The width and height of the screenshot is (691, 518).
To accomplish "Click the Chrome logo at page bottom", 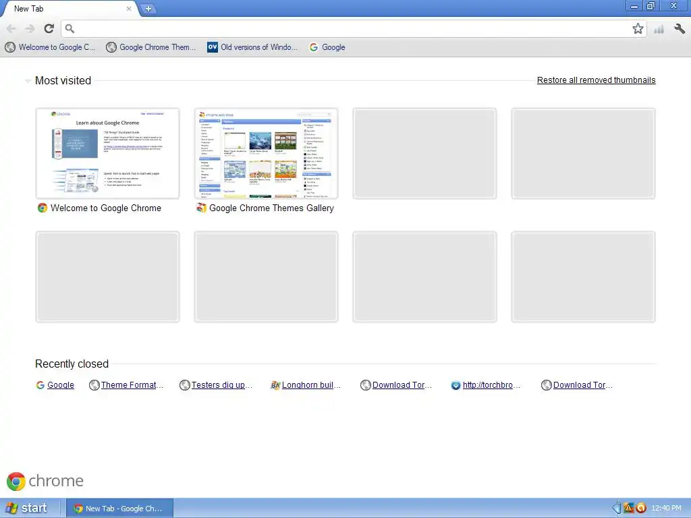I will pyautogui.click(x=45, y=481).
